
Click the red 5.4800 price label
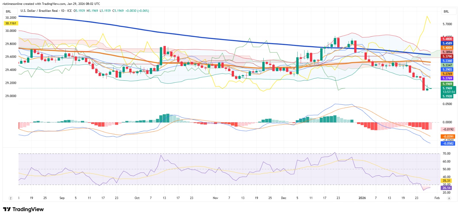click(447, 39)
